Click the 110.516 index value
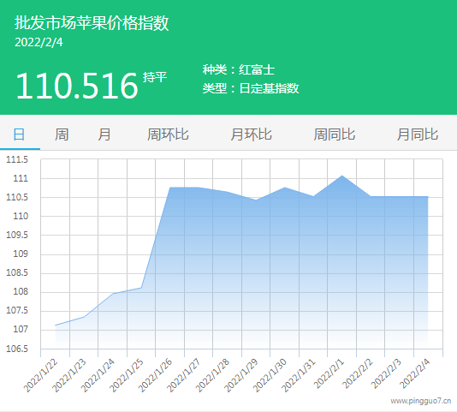The image size is (457, 412). point(77,86)
